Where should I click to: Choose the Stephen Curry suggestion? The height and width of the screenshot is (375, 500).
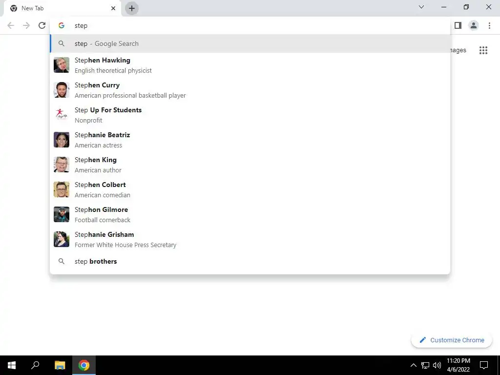click(250, 90)
